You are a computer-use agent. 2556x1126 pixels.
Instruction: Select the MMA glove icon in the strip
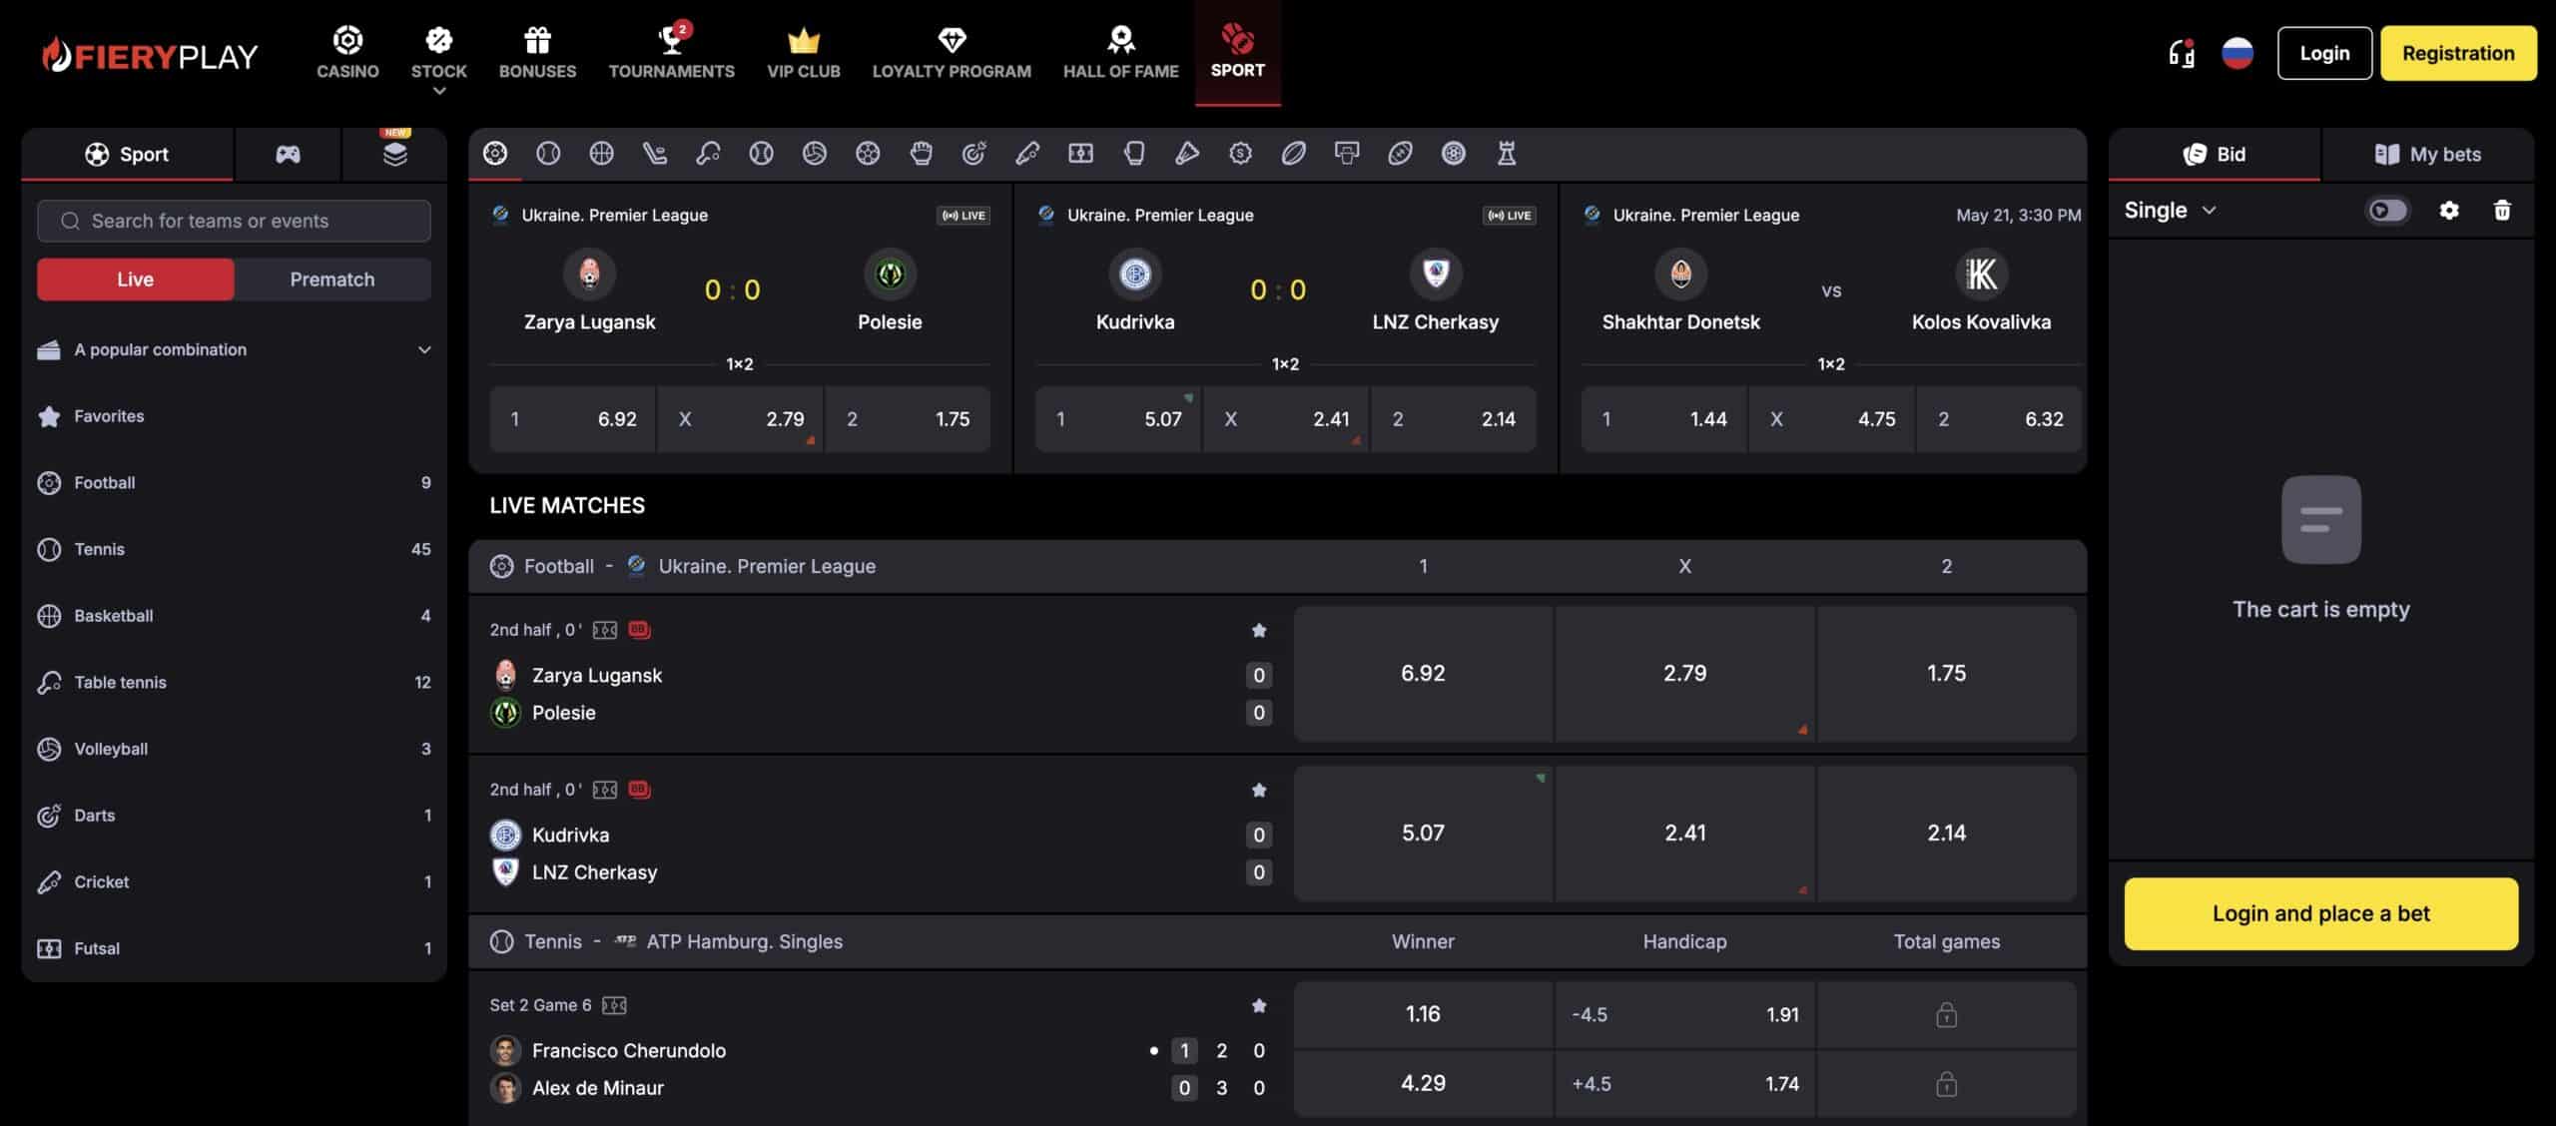coord(922,153)
